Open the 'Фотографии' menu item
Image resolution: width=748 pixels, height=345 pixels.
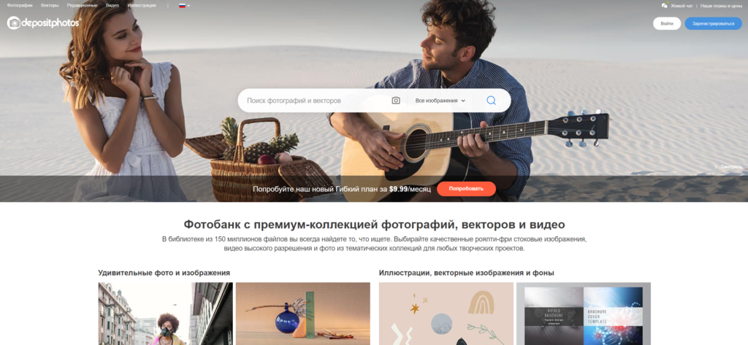[x=20, y=6]
